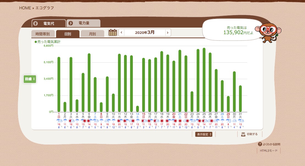Click the weather icon for March 8
The width and height of the screenshot is (305, 166).
coord(101,121)
